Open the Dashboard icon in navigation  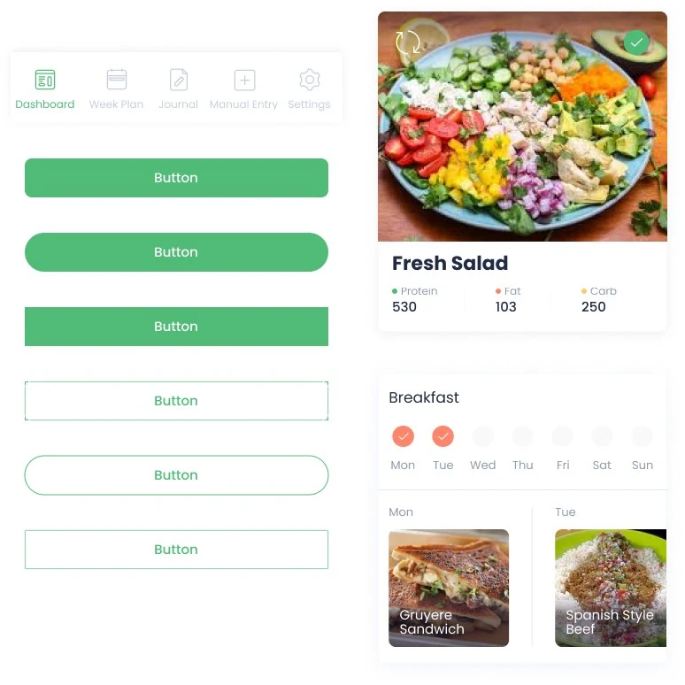[45, 80]
